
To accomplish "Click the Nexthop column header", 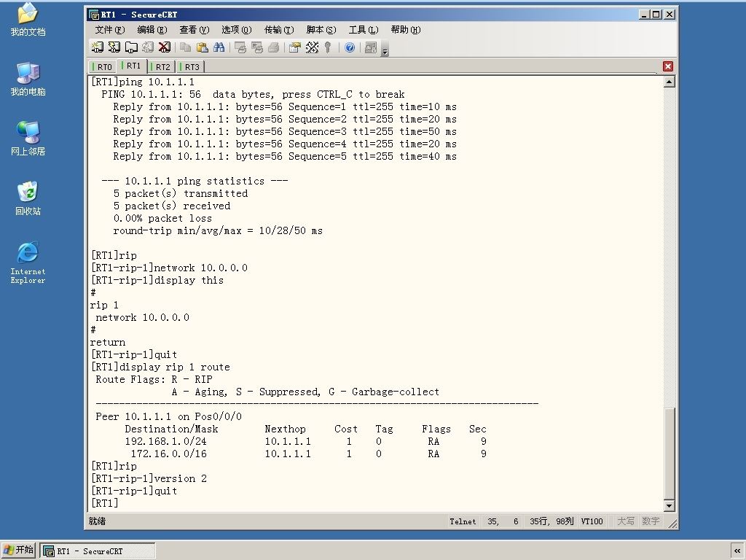I will [x=285, y=429].
